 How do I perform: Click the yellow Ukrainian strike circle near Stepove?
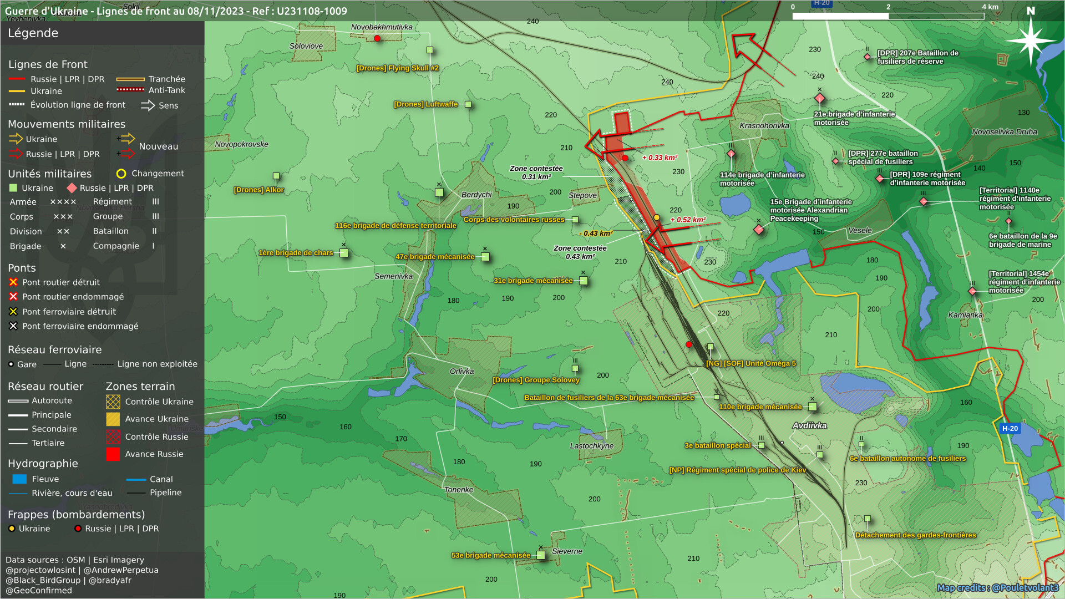[x=656, y=217]
